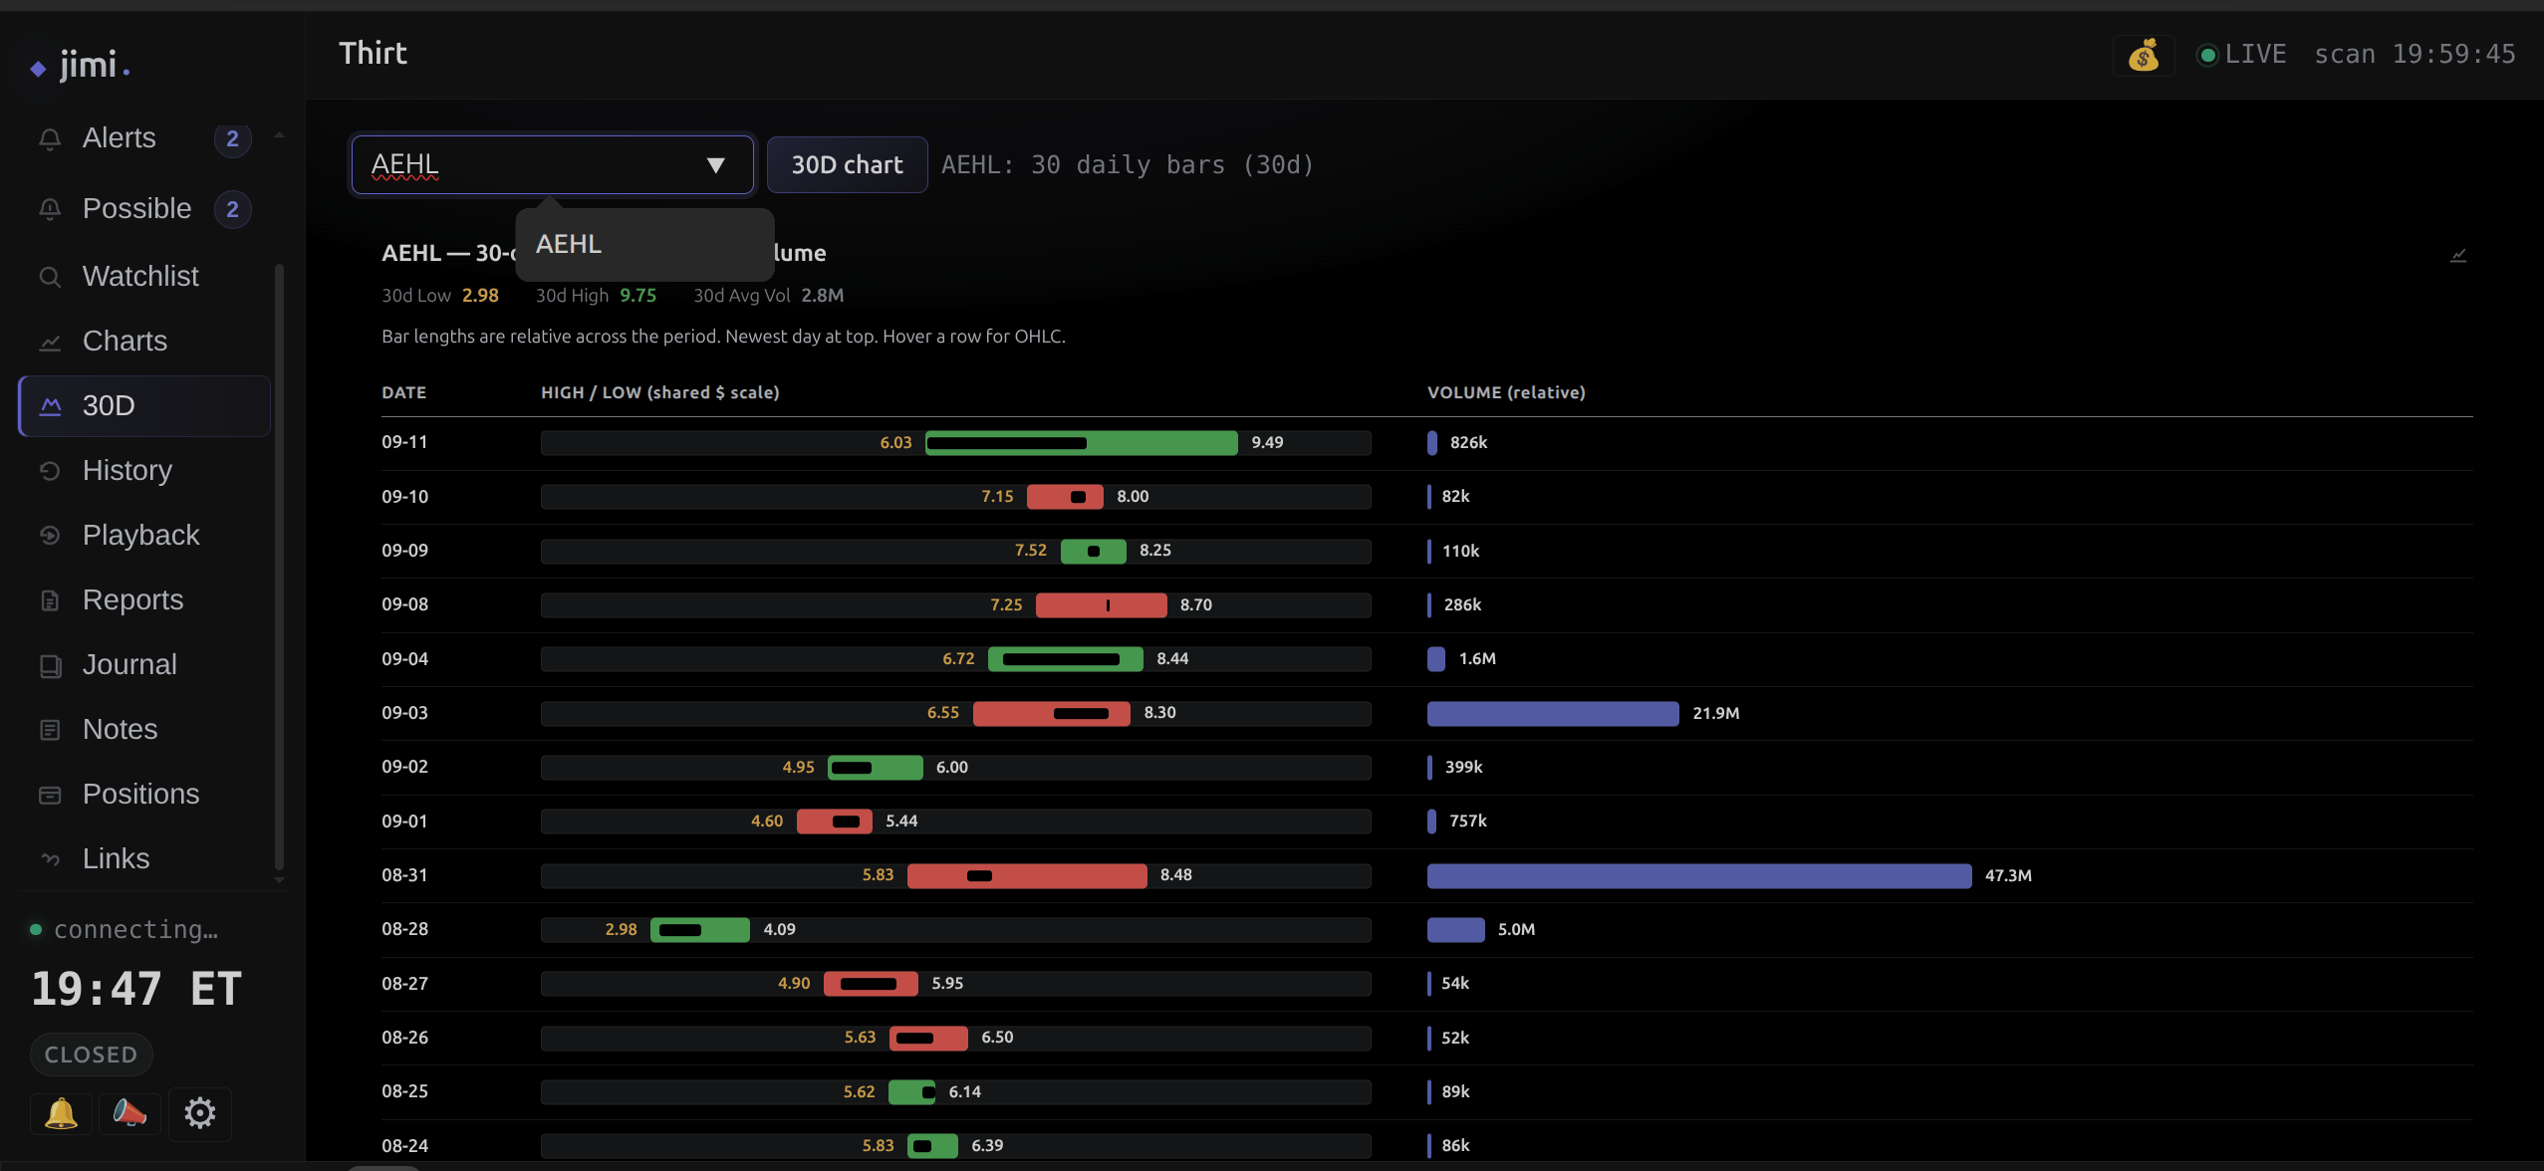The image size is (2544, 1171).
Task: Click the 08-28 date row
Action: pos(1426,930)
